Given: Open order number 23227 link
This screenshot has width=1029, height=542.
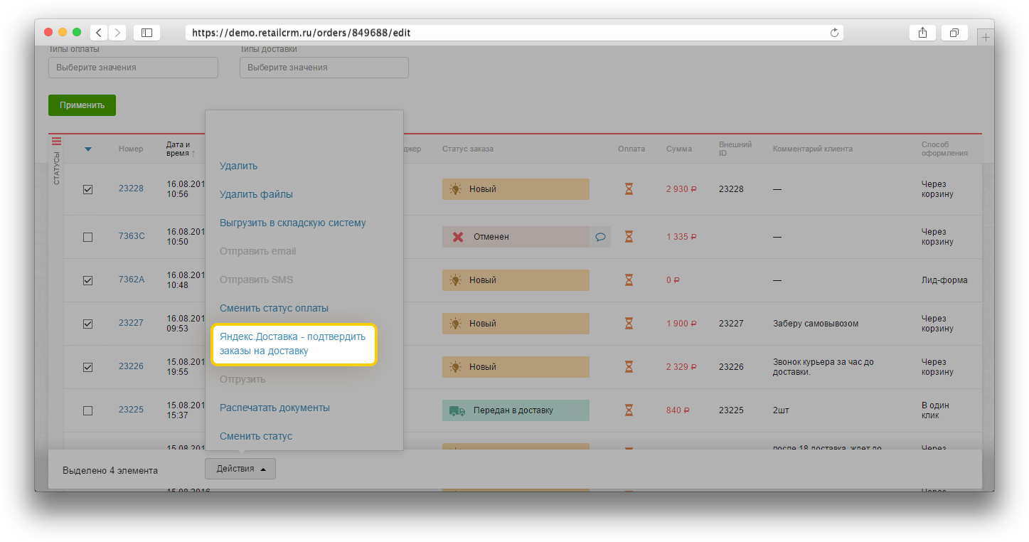Looking at the screenshot, I should 131,323.
